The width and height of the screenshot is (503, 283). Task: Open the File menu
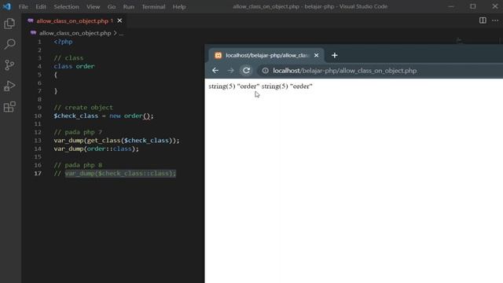[23, 7]
